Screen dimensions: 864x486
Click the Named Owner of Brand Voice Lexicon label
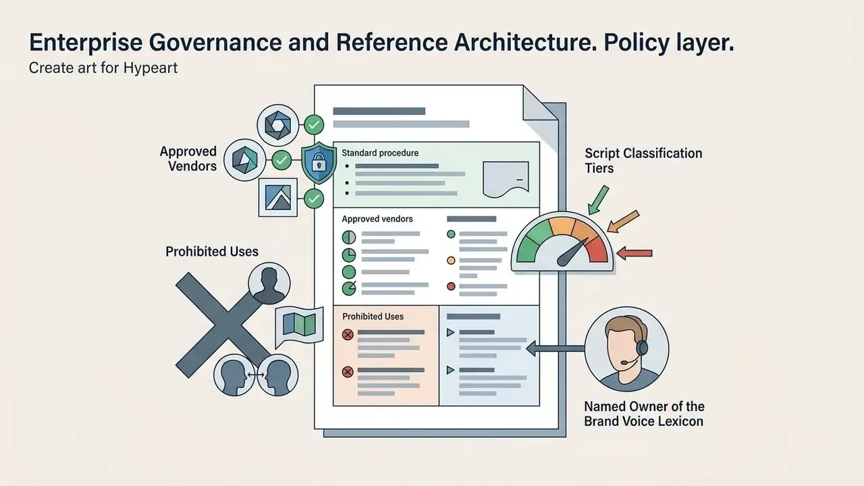point(644,414)
